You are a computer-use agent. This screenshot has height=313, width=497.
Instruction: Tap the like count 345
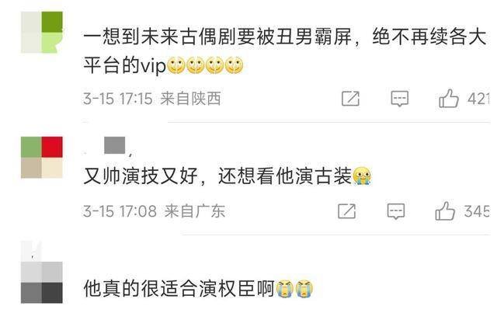(x=477, y=211)
